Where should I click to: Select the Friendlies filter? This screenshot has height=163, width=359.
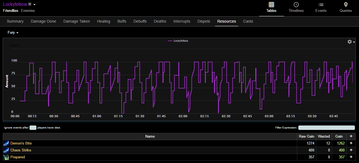tap(10, 11)
